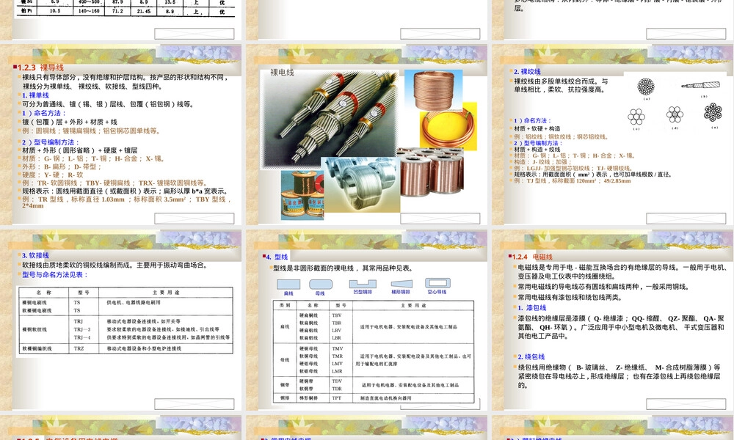Click stranded wire cross-section diagram (e)
Viewport: 734px width, 440px height.
coord(713,113)
